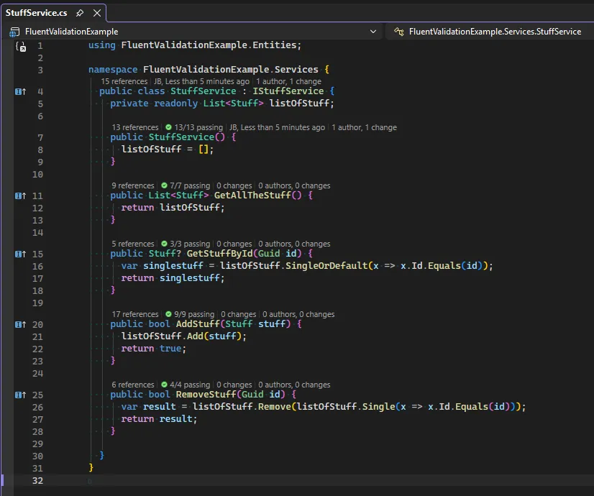Open the FluentValidationExample.Services.StuffService type dropdown
Viewport: 594px width, 496px height.
coord(495,32)
